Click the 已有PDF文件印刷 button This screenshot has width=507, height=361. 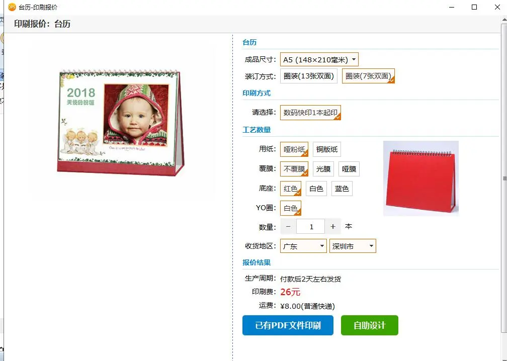pyautogui.click(x=288, y=325)
